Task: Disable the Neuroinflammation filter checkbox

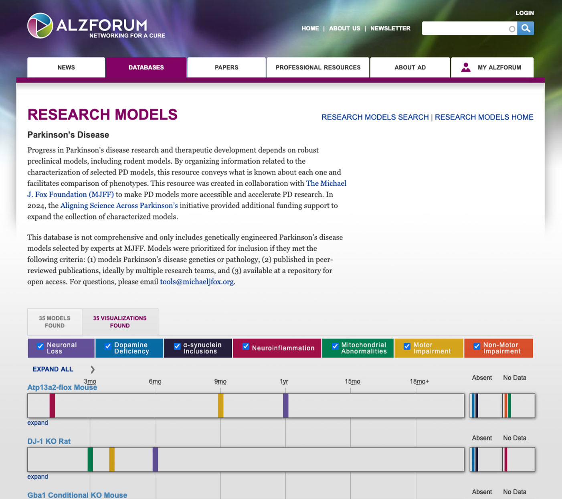Action: coord(246,347)
